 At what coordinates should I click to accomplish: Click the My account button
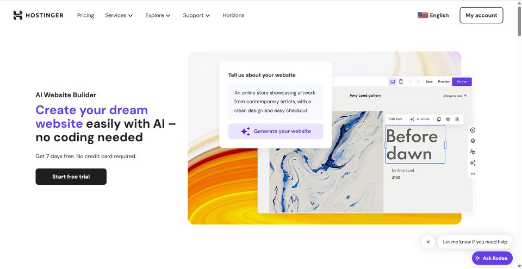tap(481, 15)
